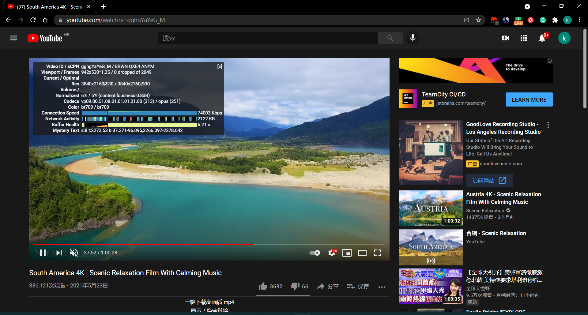Open the red extension with badge 1
The height and width of the screenshot is (315, 588).
click(x=494, y=21)
